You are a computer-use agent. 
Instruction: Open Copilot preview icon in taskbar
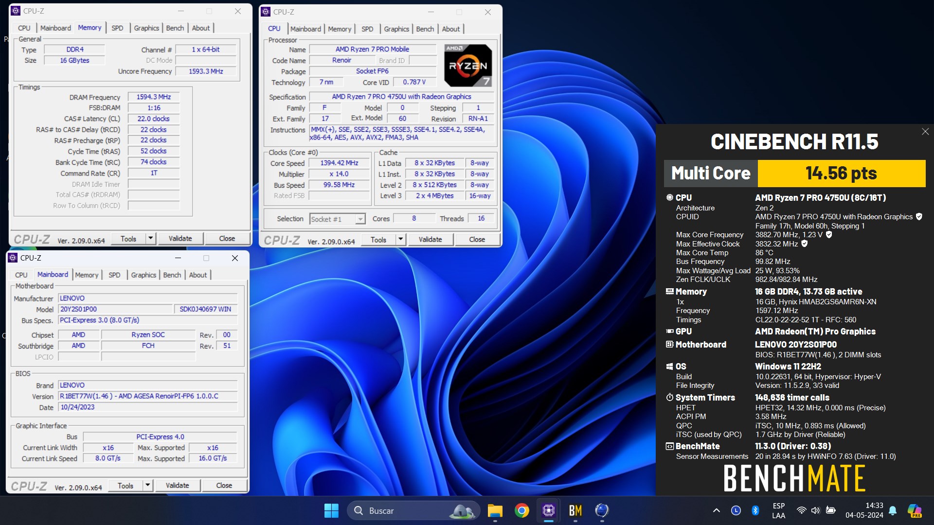[x=915, y=510]
